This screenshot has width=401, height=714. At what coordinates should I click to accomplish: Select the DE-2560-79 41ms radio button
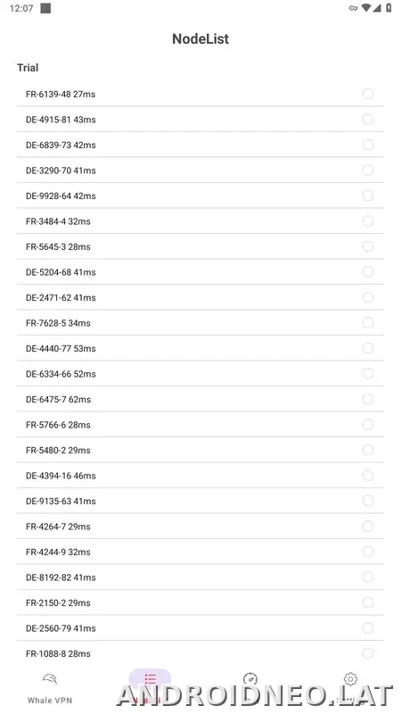pyautogui.click(x=368, y=628)
